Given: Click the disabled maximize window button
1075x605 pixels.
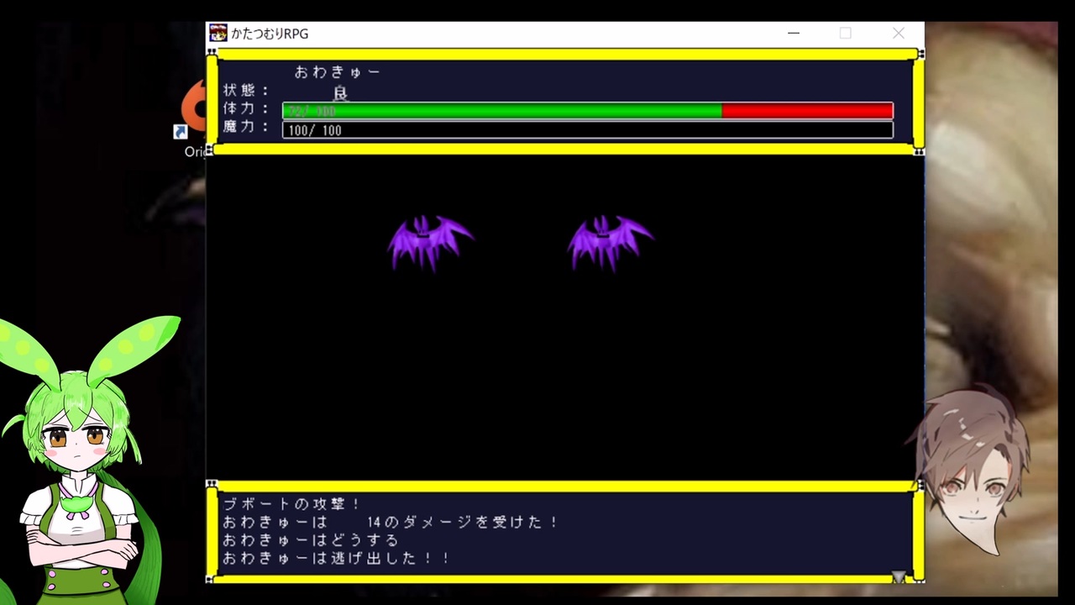Looking at the screenshot, I should 846,34.
